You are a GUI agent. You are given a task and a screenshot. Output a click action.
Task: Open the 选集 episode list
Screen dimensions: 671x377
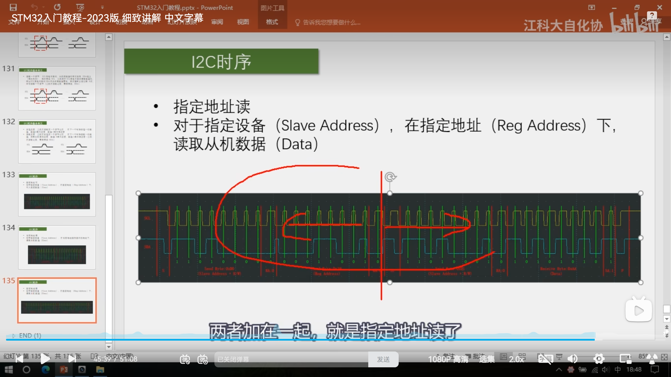tap(487, 359)
